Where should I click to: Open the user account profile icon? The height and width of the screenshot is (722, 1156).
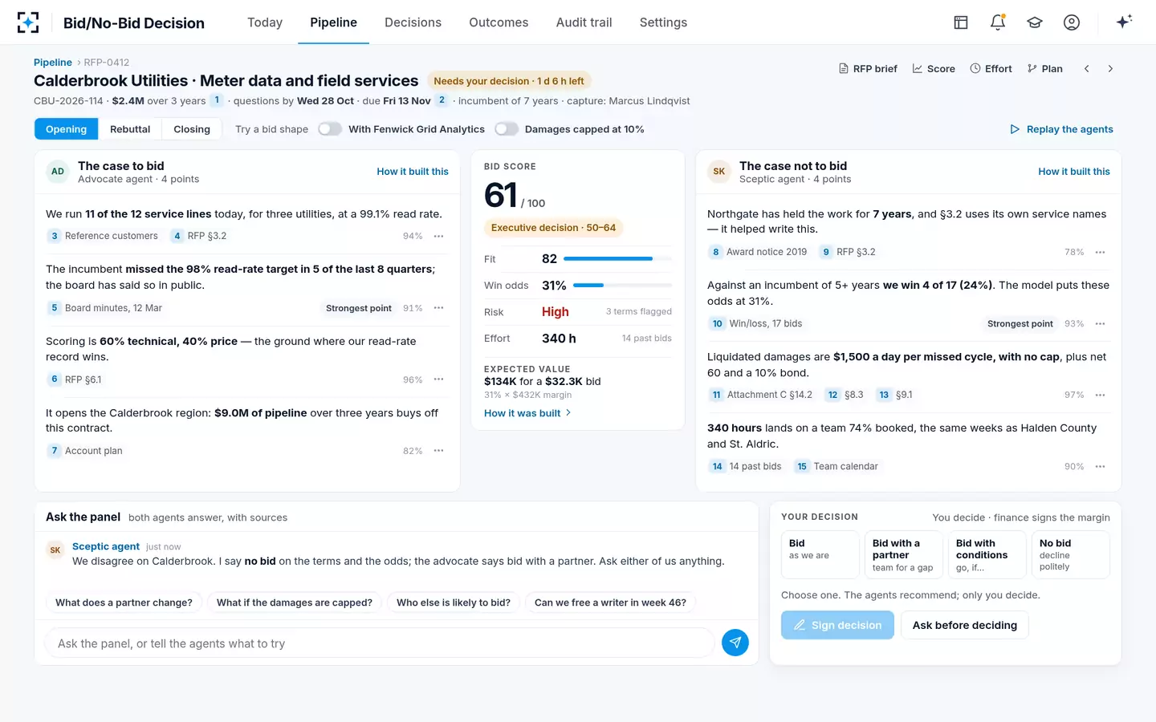coord(1072,22)
